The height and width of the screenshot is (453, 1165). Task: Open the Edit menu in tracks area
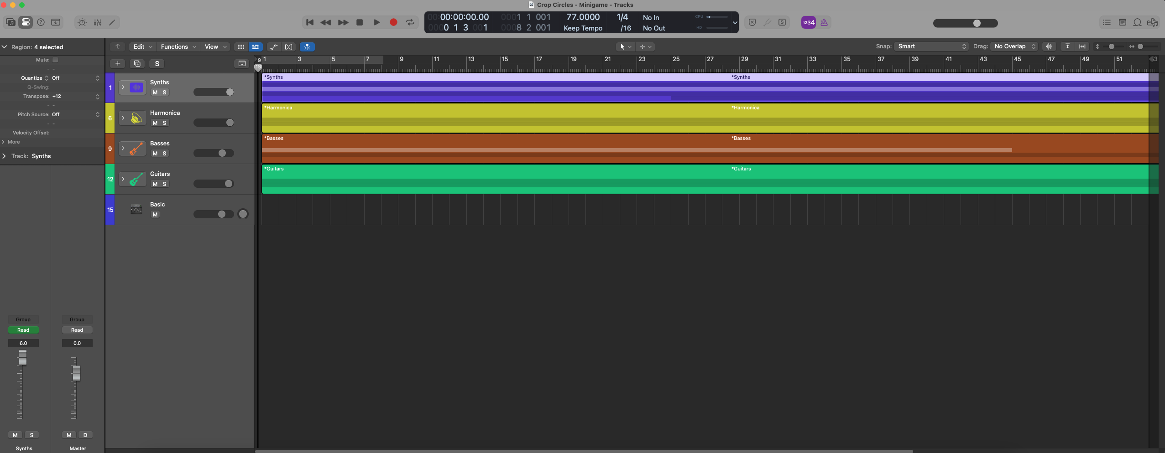point(143,47)
